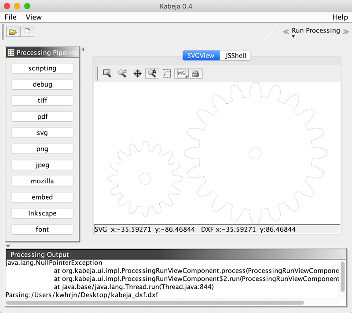Choose the svg pipeline button

[x=42, y=133]
